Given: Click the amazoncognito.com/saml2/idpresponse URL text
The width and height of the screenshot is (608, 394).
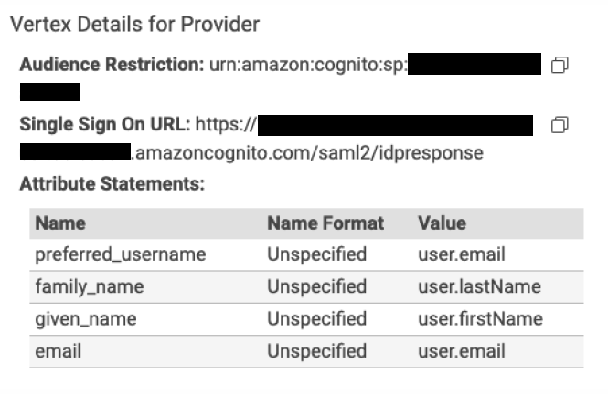Looking at the screenshot, I should click(x=307, y=152).
